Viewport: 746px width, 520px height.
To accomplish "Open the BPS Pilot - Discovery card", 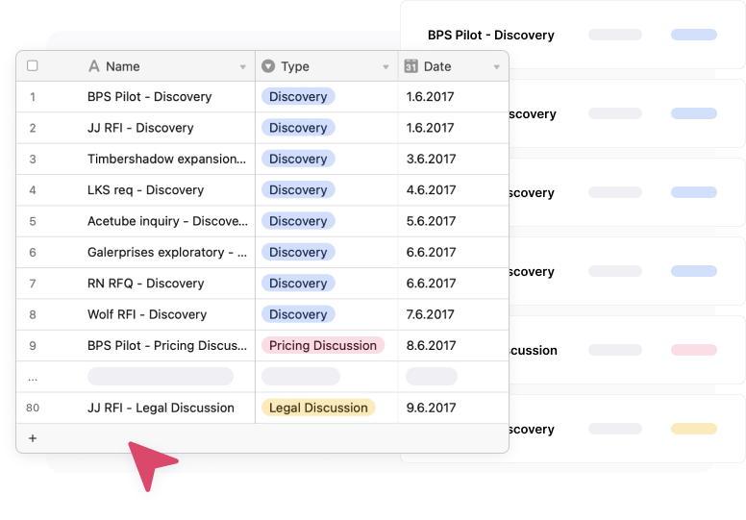I will point(490,35).
